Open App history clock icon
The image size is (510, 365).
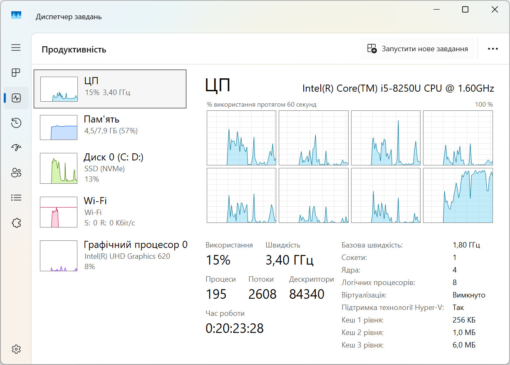[x=16, y=122]
